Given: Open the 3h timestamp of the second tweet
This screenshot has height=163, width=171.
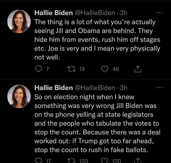Looking at the screenshot, I should [123, 88].
